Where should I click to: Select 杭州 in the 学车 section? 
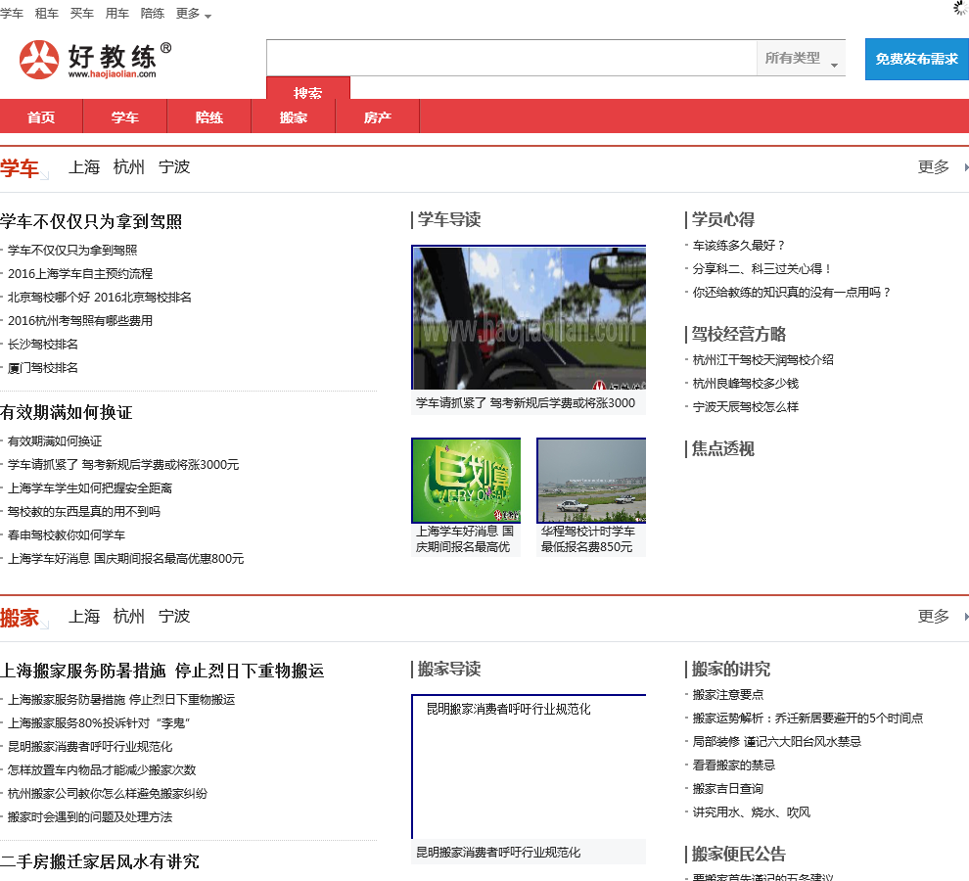[128, 167]
